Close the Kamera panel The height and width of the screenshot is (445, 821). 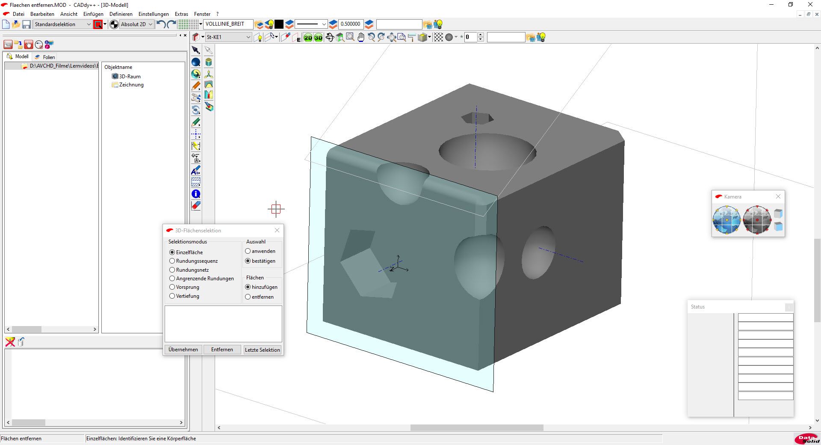pyautogui.click(x=778, y=196)
